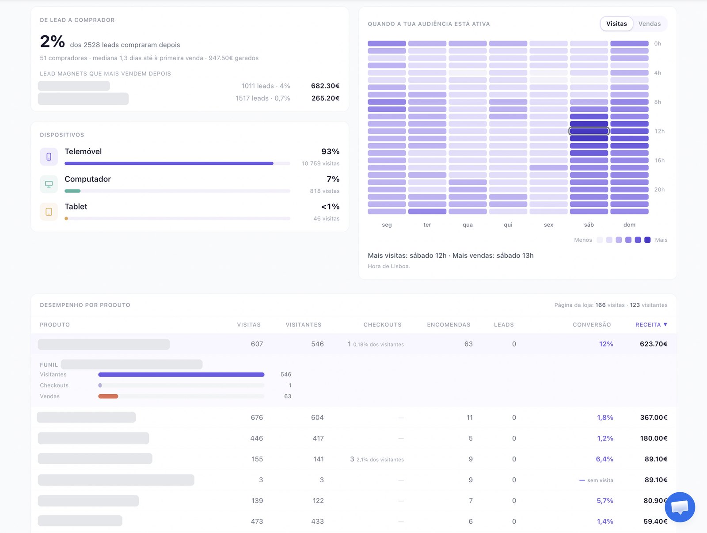Click the 'sáb' day label on heatmap
The image size is (707, 533).
589,225
